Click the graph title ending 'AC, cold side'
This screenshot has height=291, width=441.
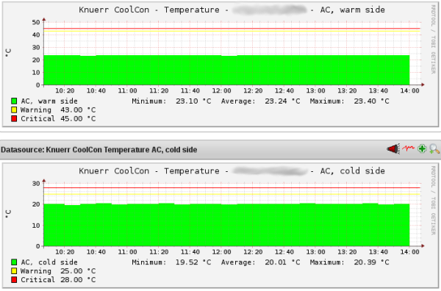pos(232,171)
